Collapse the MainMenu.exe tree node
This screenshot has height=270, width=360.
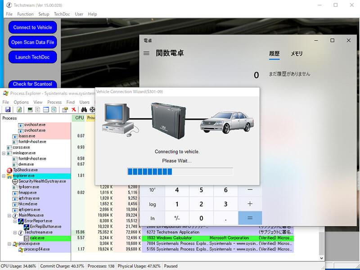click(x=9, y=216)
